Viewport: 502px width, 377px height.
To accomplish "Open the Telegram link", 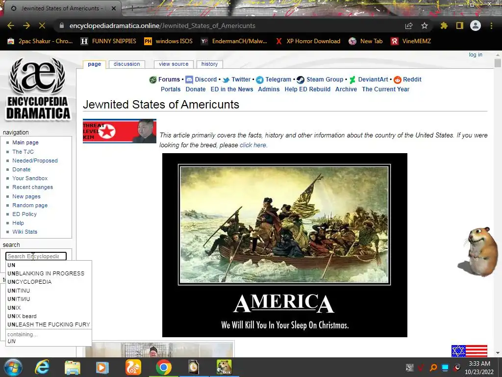I will [x=278, y=80].
